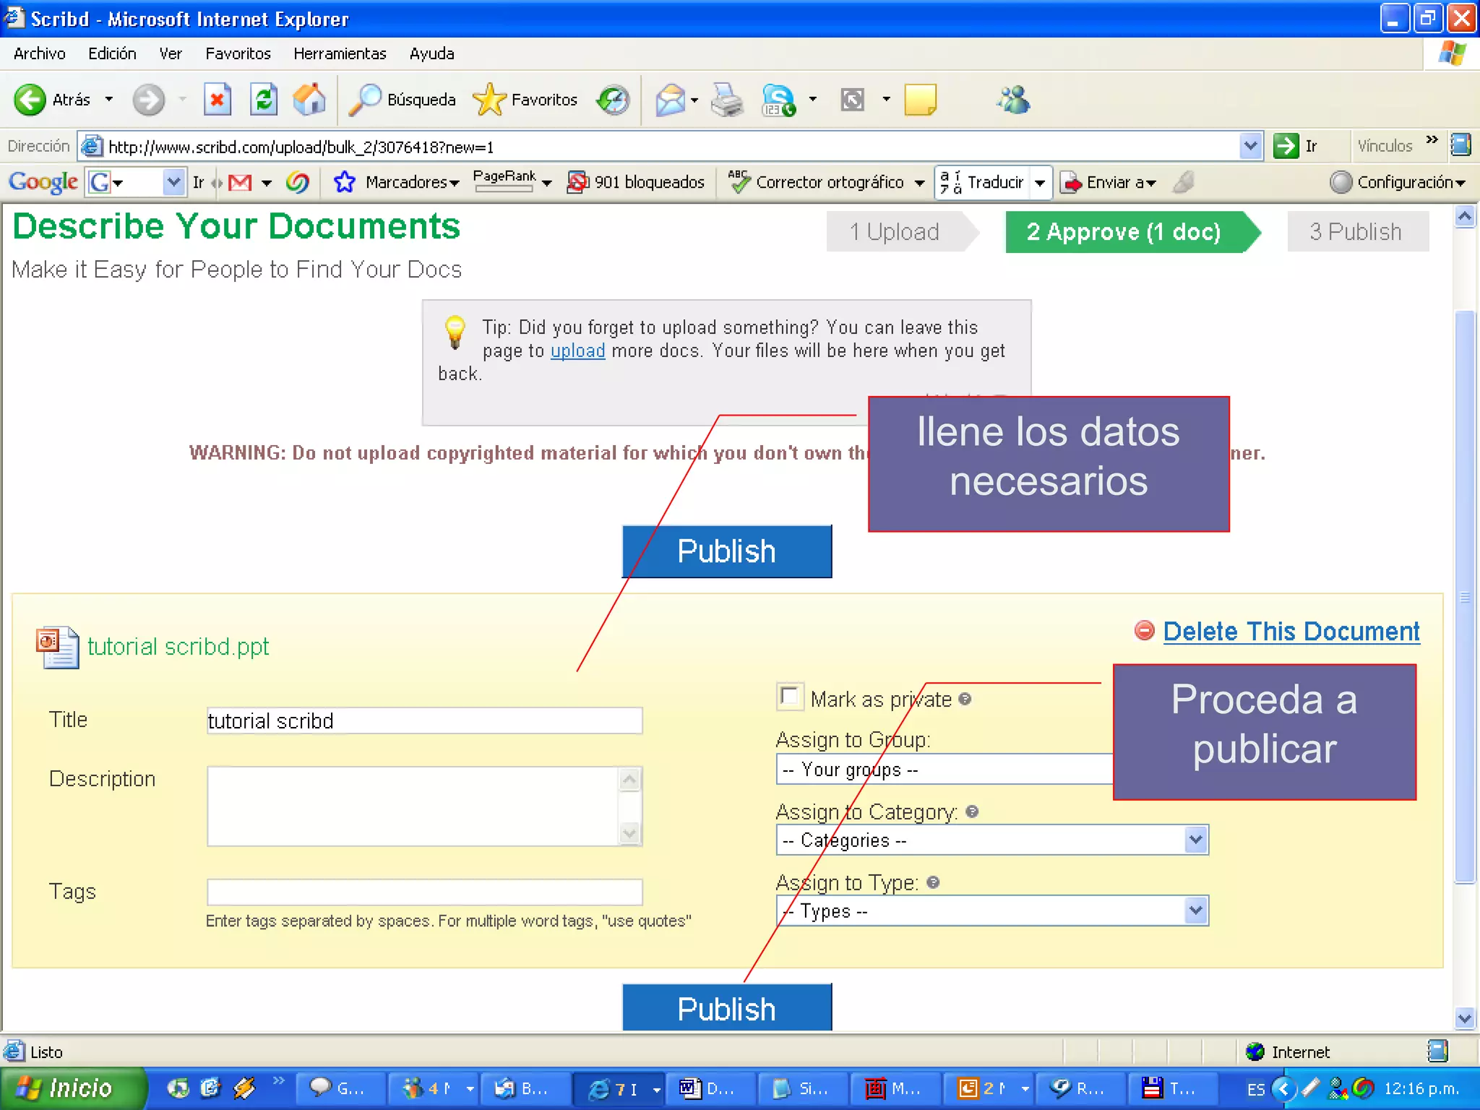Open the Herramientas menu
Viewport: 1480px width, 1110px height.
[x=340, y=53]
